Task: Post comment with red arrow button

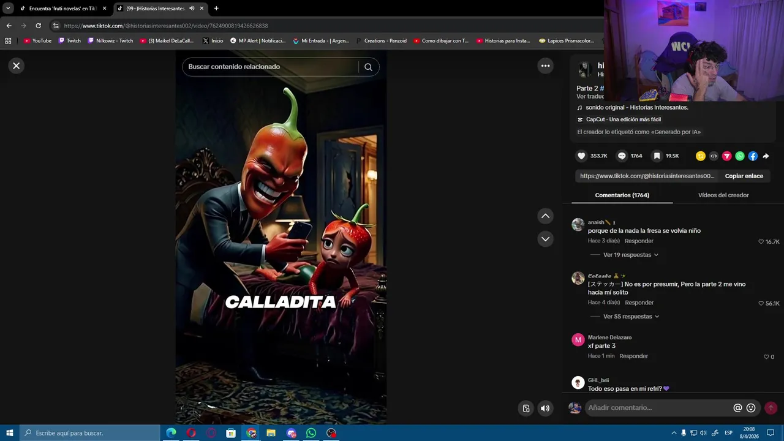Action: (x=771, y=408)
